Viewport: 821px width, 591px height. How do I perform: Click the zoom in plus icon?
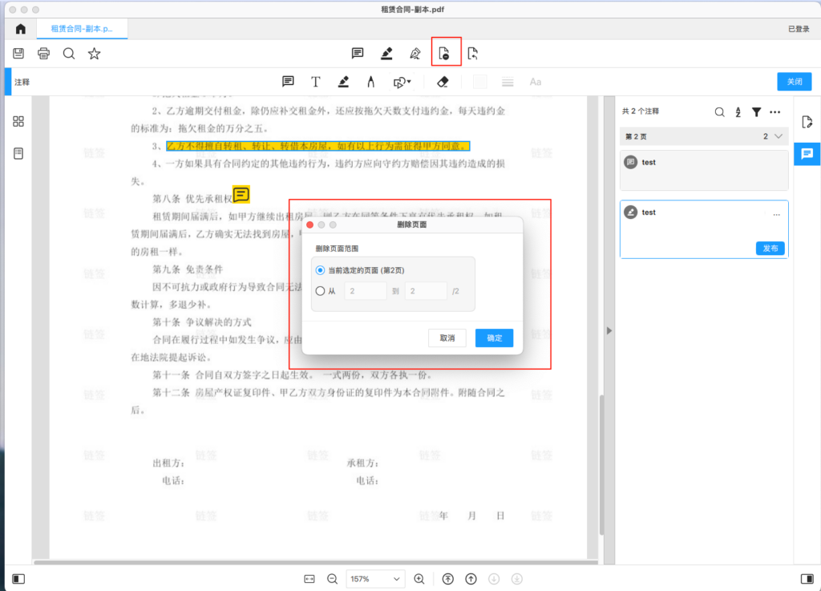pos(419,579)
